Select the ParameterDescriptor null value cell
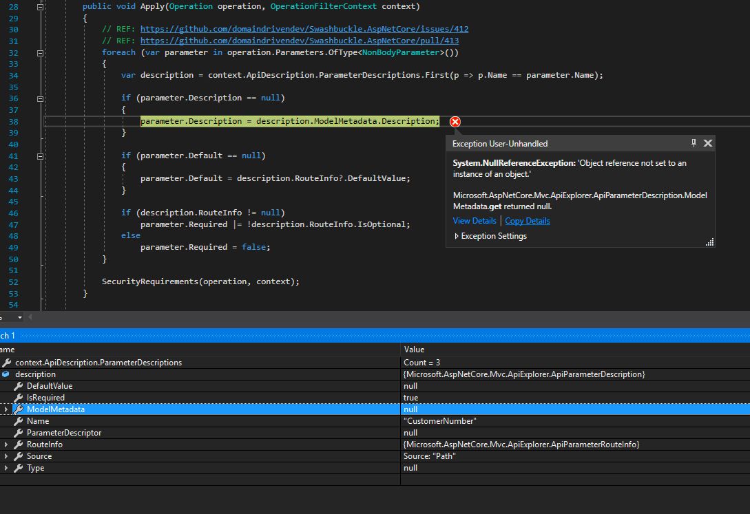This screenshot has height=514, width=750. 575,433
